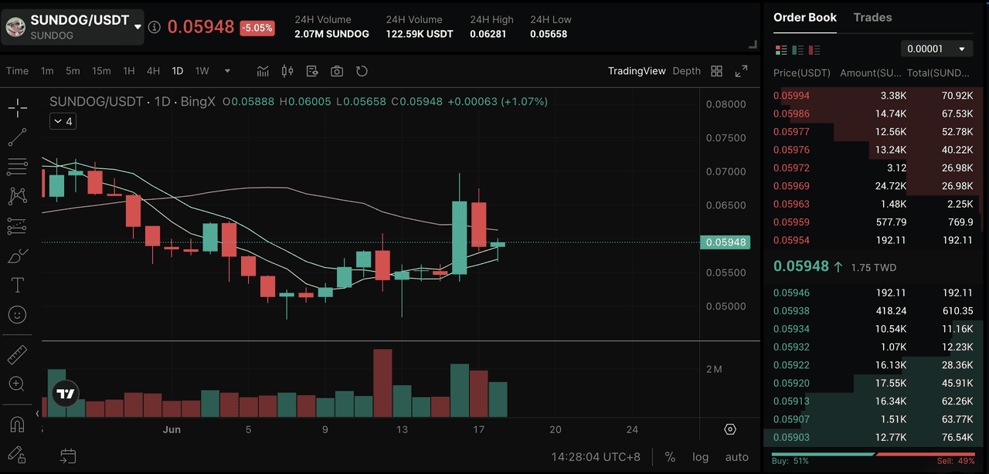The image size is (989, 474).
Task: Open the chart indicators panel
Action: [263, 71]
